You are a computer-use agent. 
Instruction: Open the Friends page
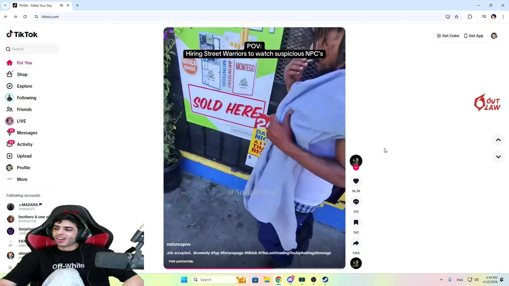click(24, 109)
